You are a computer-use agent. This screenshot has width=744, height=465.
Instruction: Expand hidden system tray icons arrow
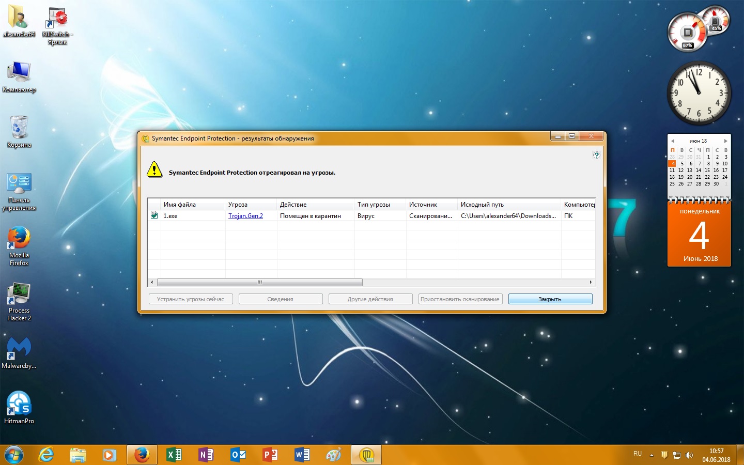[652, 455]
